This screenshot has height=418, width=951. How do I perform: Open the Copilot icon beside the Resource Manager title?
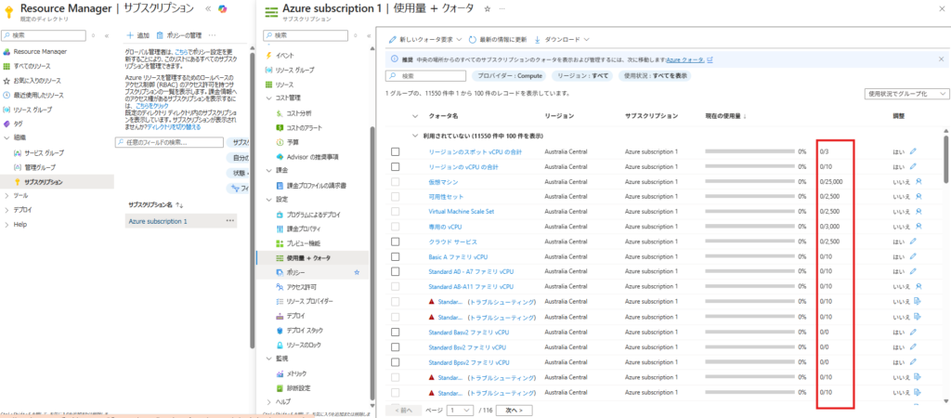pos(223,8)
